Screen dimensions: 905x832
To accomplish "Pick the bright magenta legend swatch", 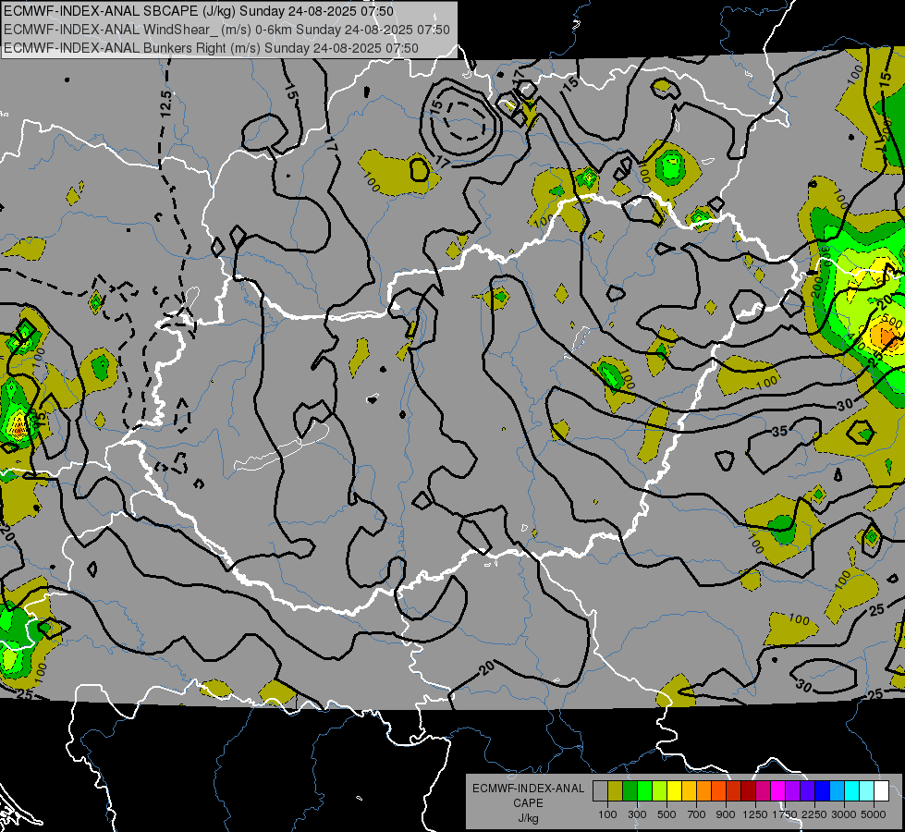I will pyautogui.click(x=778, y=791).
